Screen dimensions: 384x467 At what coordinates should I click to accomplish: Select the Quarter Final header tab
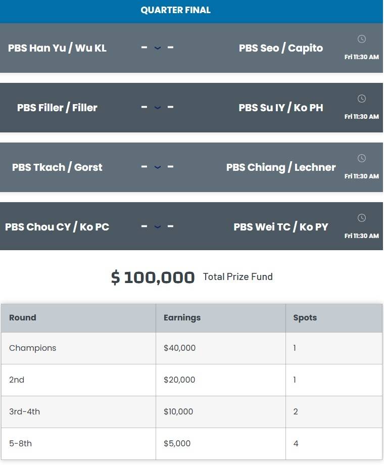[x=175, y=10]
